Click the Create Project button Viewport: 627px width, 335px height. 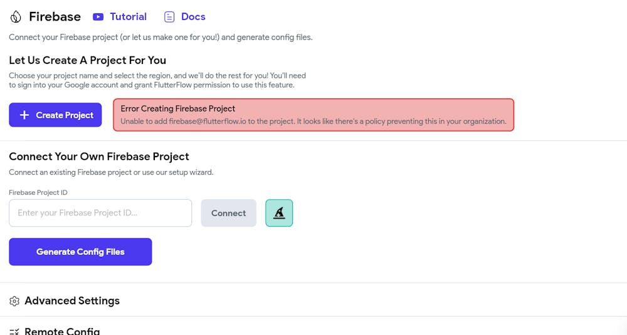55,115
